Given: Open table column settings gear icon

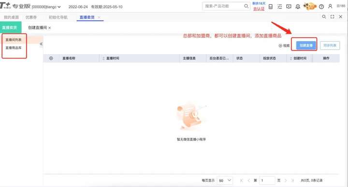Looking at the screenshot, I should click(x=51, y=58).
